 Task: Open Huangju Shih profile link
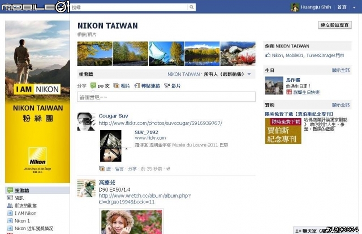click(x=316, y=7)
